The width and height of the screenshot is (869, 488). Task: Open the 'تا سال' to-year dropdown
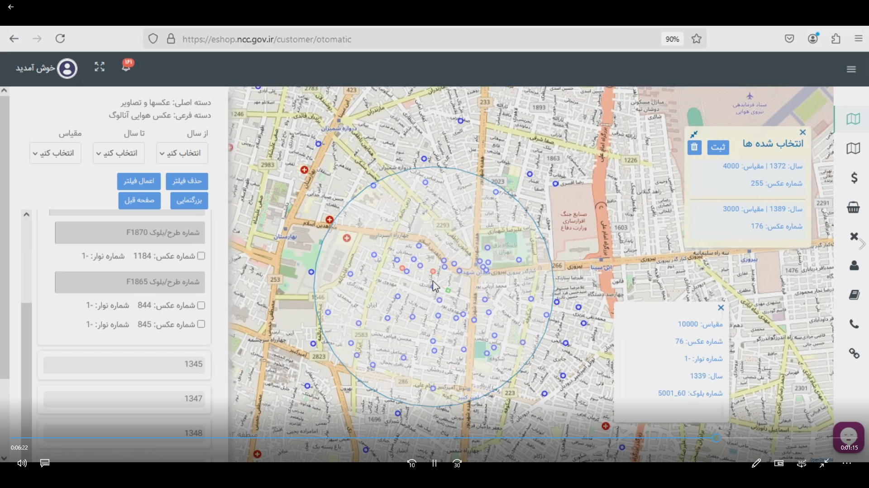point(119,153)
